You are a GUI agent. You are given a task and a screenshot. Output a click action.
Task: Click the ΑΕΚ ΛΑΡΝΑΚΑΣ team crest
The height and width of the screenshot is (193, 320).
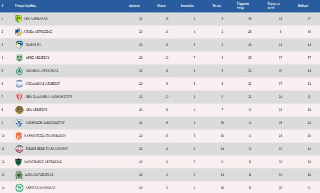tap(18, 19)
